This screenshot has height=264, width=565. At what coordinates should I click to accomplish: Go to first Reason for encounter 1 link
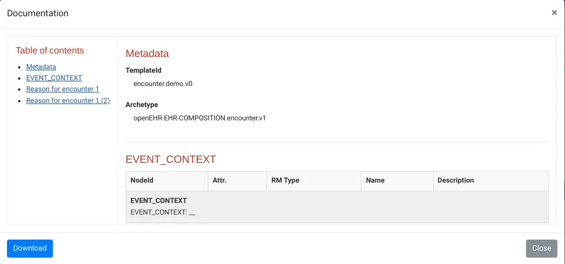pyautogui.click(x=62, y=89)
